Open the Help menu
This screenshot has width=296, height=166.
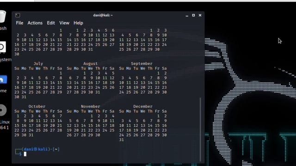pyautogui.click(x=78, y=23)
